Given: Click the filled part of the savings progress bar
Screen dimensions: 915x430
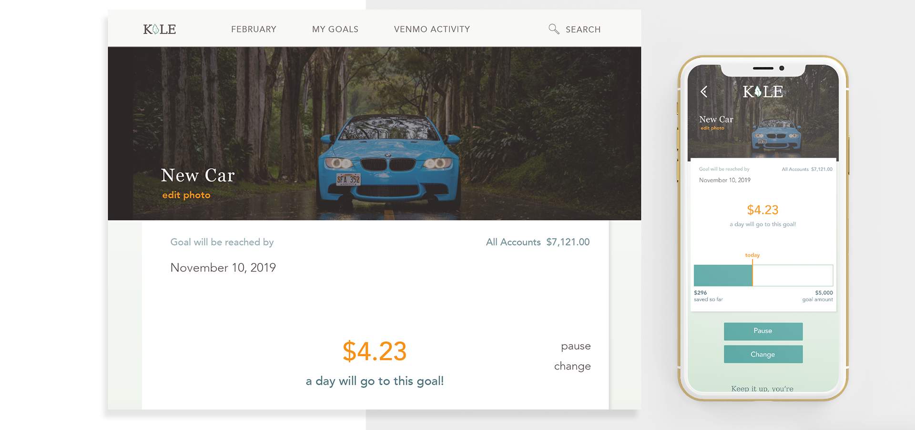Looking at the screenshot, I should point(723,275).
